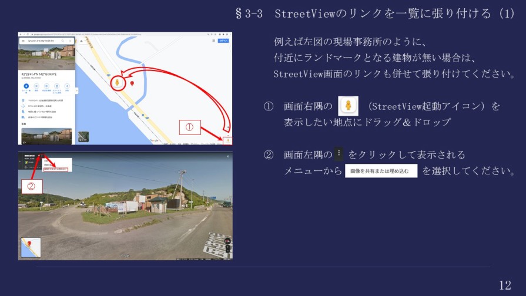The height and width of the screenshot is (296, 526).
Task: Click the satellite layer thumbnail on the map
Action: click(83, 137)
